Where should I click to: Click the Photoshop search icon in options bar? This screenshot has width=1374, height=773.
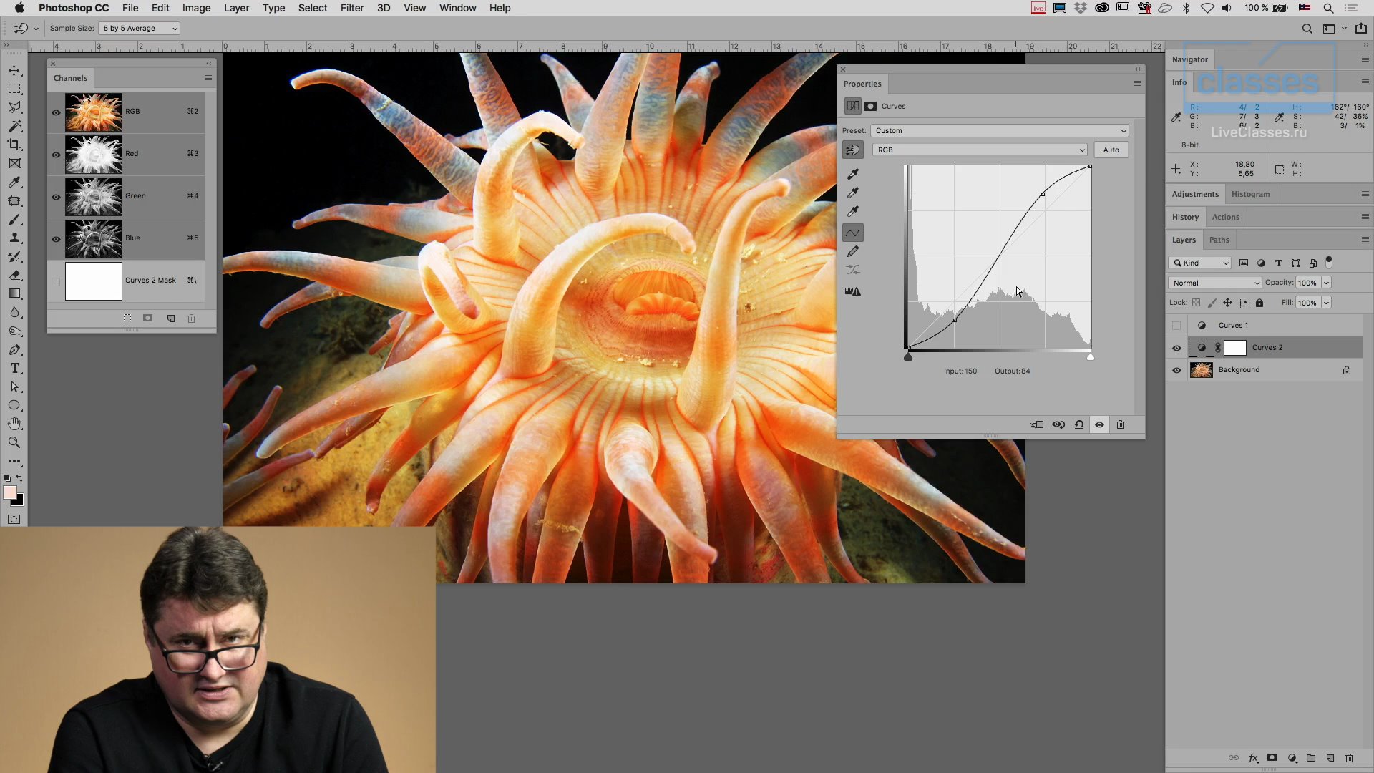[x=1307, y=29]
